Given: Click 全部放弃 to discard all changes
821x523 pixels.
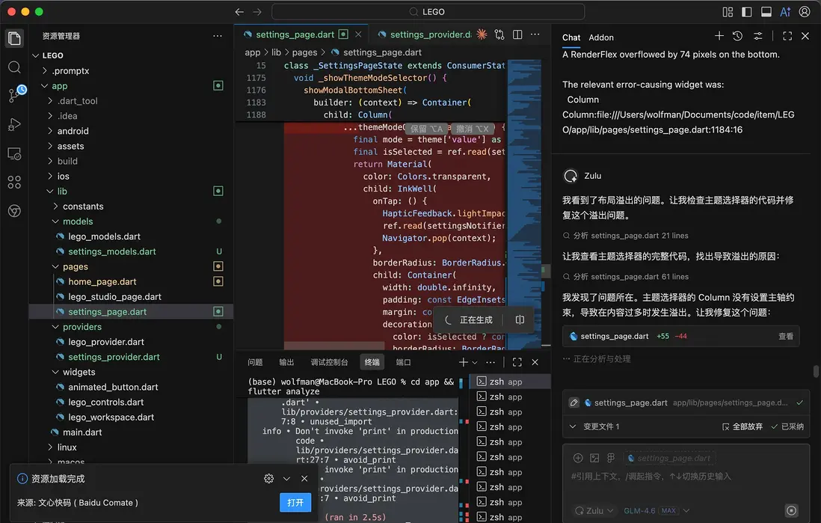Looking at the screenshot, I should point(742,426).
